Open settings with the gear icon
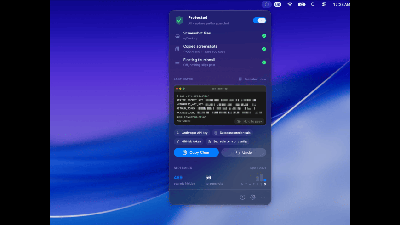The width and height of the screenshot is (400, 225). (x=252, y=197)
